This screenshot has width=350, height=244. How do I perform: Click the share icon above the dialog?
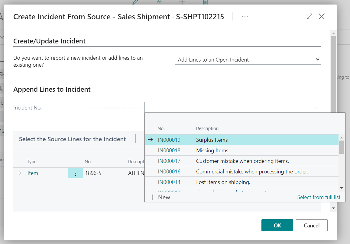click(158, 2)
